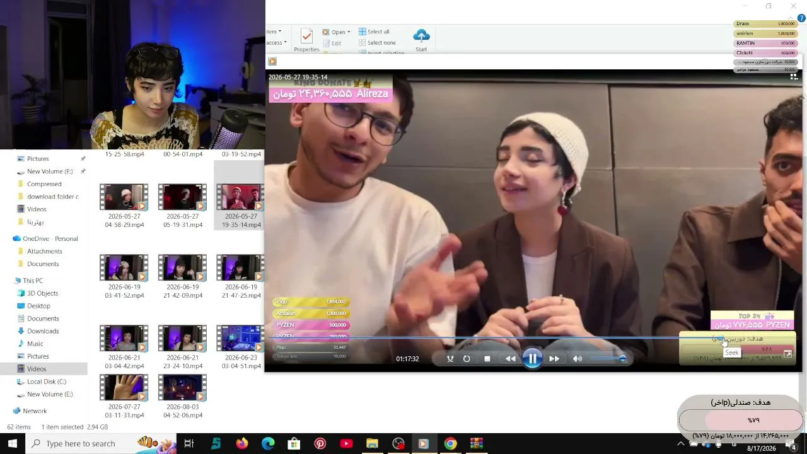The height and width of the screenshot is (454, 807).
Task: Open Task View on the taskbar
Action: click(x=189, y=444)
